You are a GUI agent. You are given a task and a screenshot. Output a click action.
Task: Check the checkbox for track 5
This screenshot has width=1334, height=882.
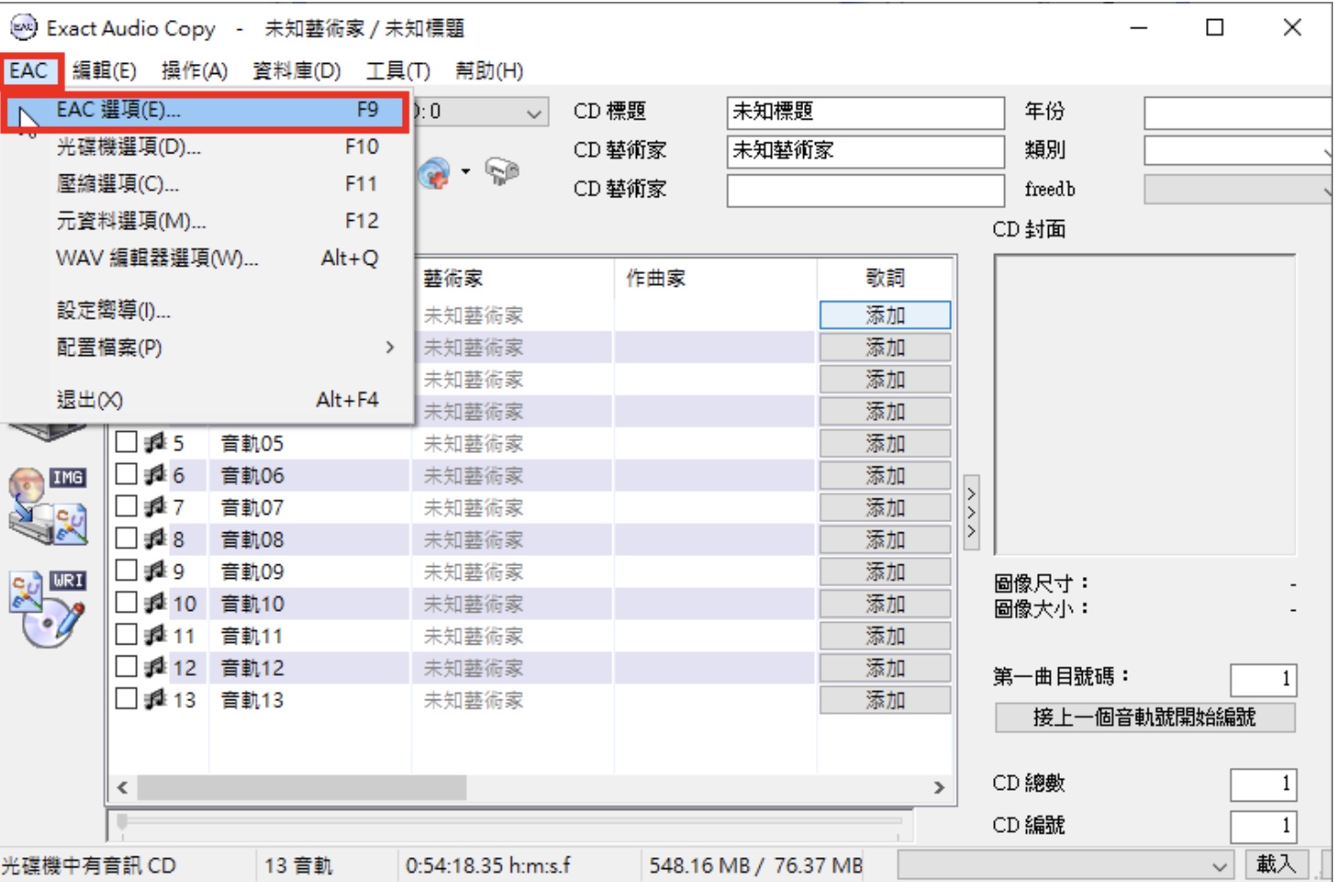[x=126, y=443]
